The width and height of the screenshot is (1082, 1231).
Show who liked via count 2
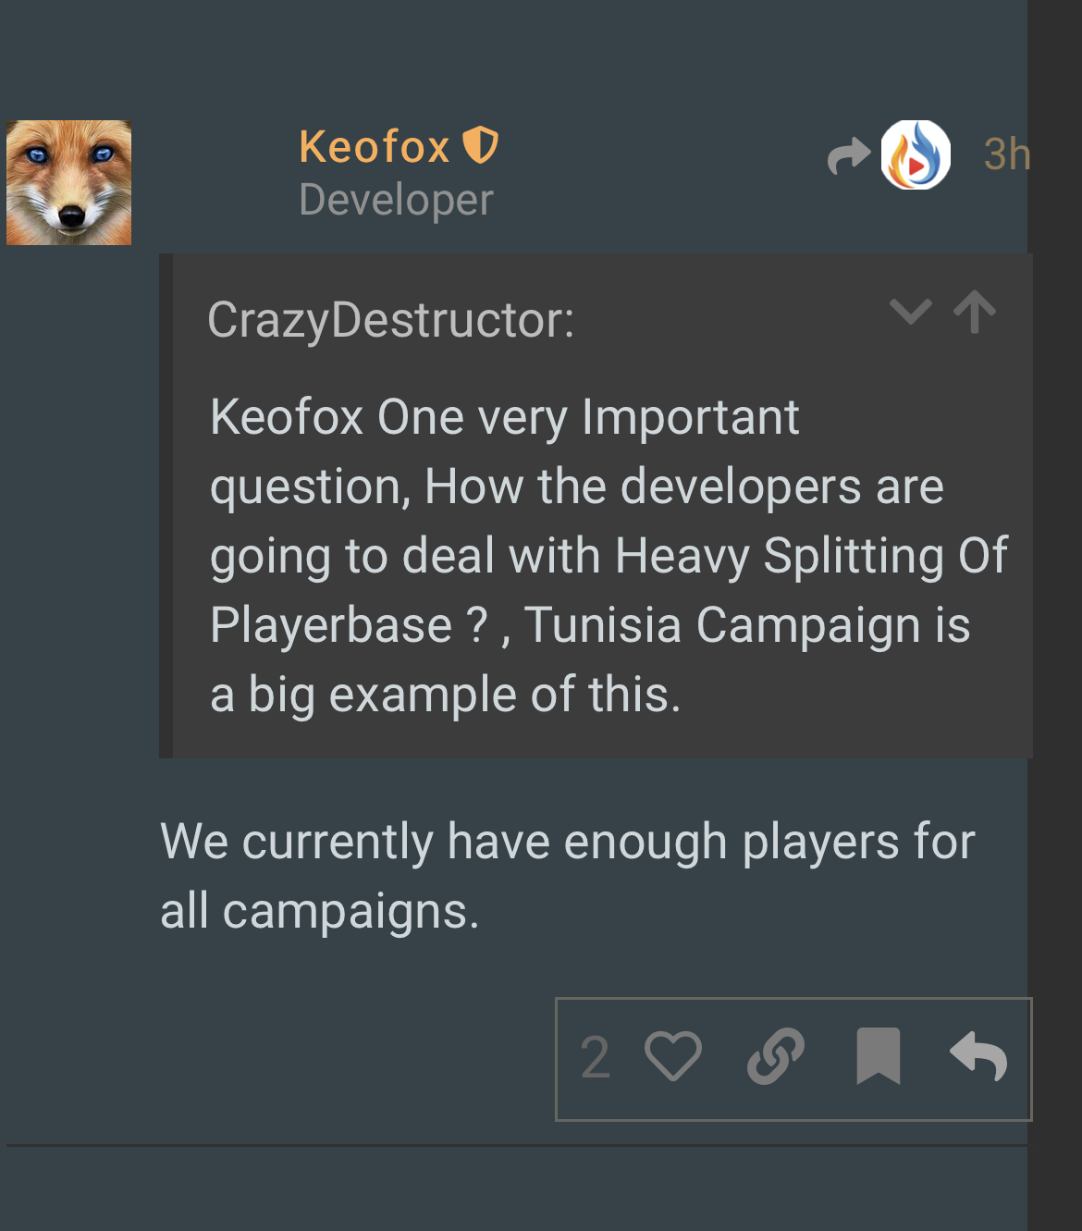click(595, 1057)
